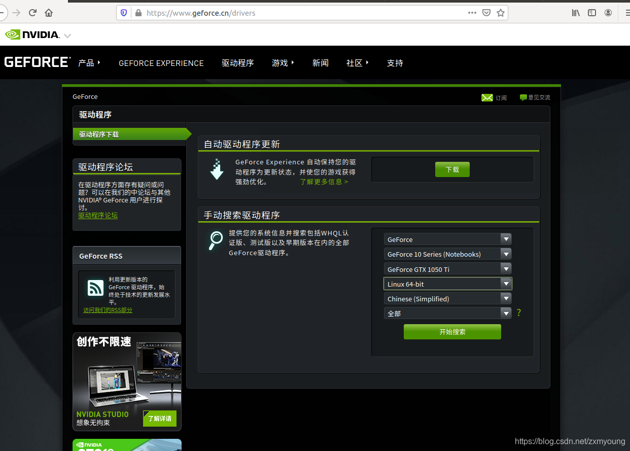
Task: Click the GEFORCE logo
Action: point(38,62)
